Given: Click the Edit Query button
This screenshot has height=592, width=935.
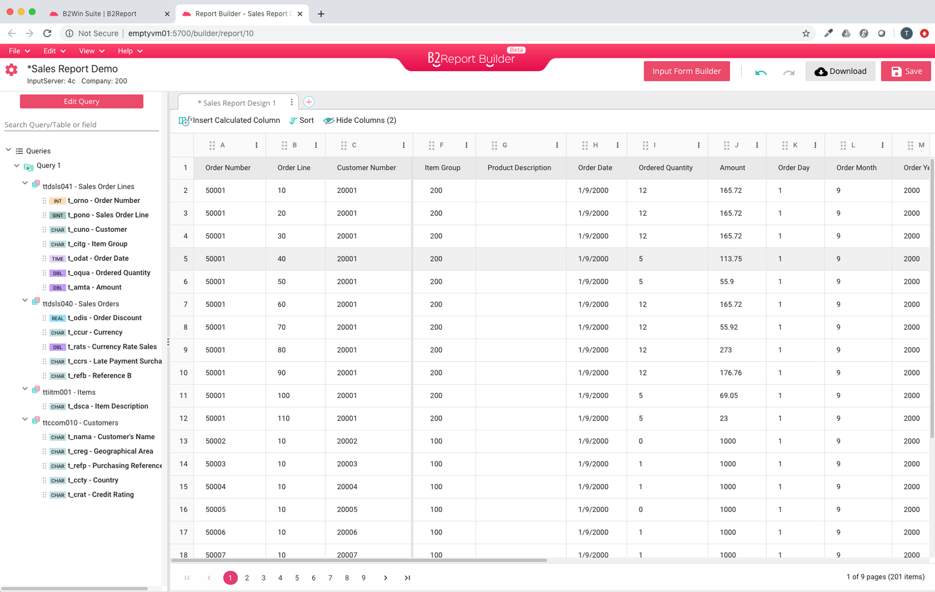Looking at the screenshot, I should (82, 101).
